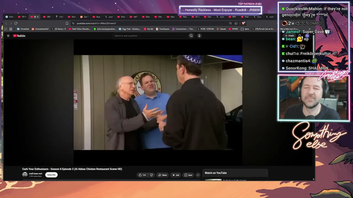Open the zoom magnifier icon in address bar
353x198 pixels.
pos(230,23)
